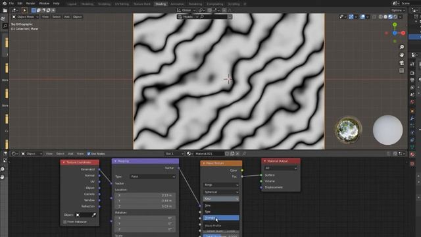Open the Edit menu
Screen dimensions: 421x237
20,3
